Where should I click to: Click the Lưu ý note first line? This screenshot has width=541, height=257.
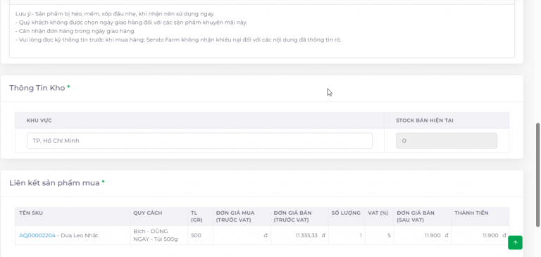point(116,14)
